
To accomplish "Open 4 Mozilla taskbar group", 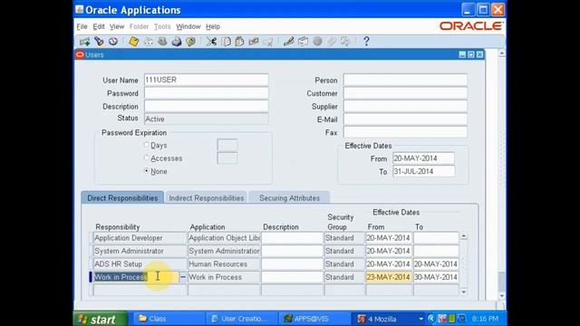I will point(389,319).
